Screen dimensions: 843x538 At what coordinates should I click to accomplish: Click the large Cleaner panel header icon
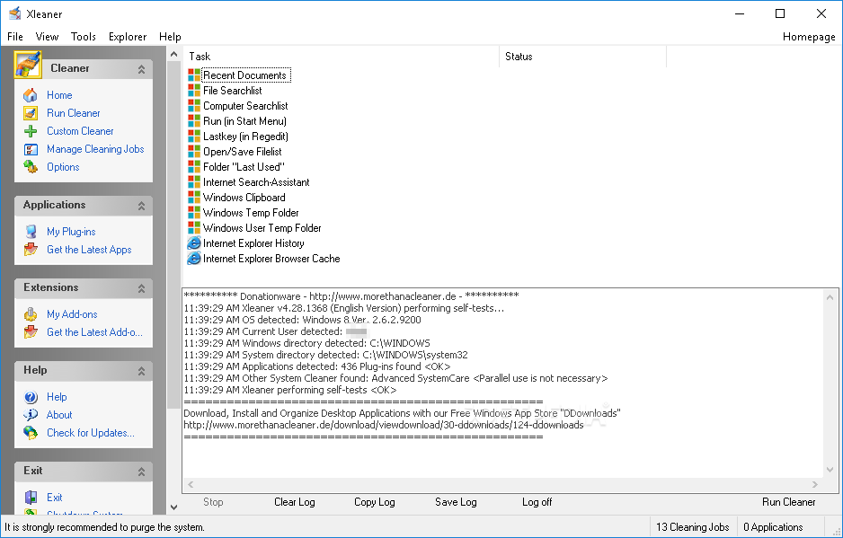pyautogui.click(x=28, y=65)
